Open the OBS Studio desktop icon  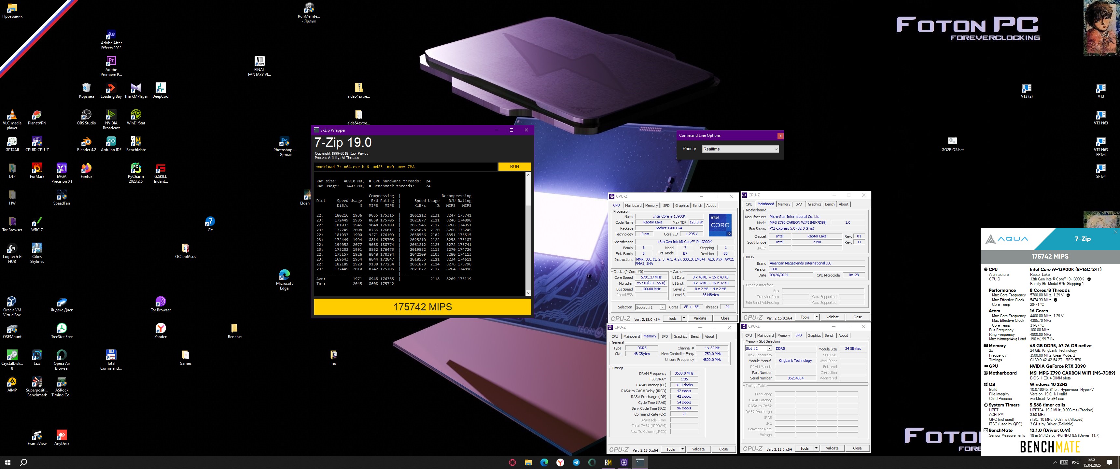click(86, 117)
